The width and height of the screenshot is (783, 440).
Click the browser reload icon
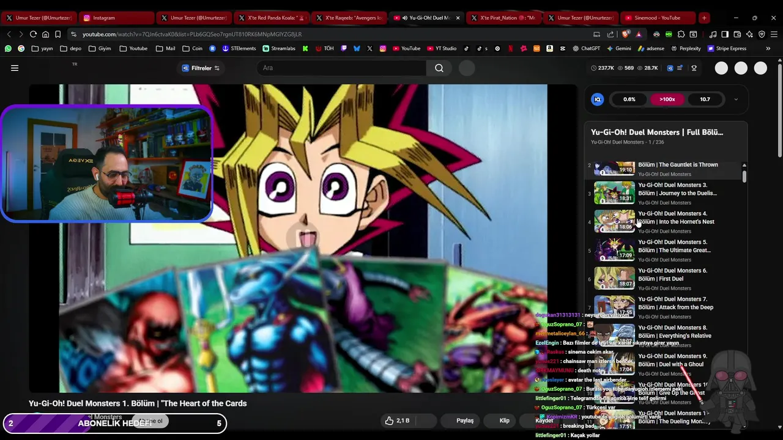point(33,34)
